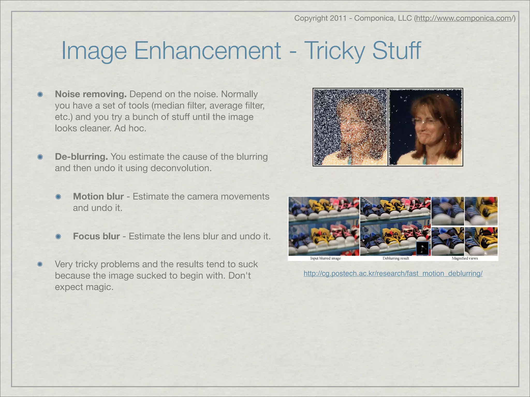Click the bullet icon beside Noise removing
This screenshot has height=397, width=530.
[x=40, y=94]
